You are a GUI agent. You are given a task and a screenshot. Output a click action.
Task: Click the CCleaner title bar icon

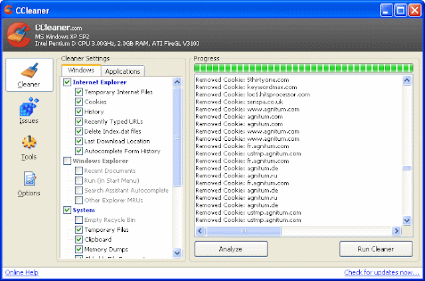pyautogui.click(x=9, y=11)
